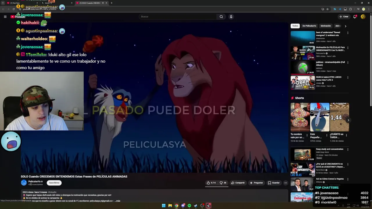372x209 pixels.
Task: Open options for pabloxo album video
Action: coord(348,62)
